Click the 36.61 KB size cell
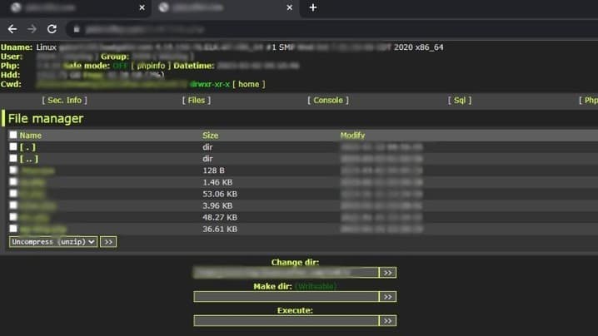598x336 pixels. tap(220, 230)
